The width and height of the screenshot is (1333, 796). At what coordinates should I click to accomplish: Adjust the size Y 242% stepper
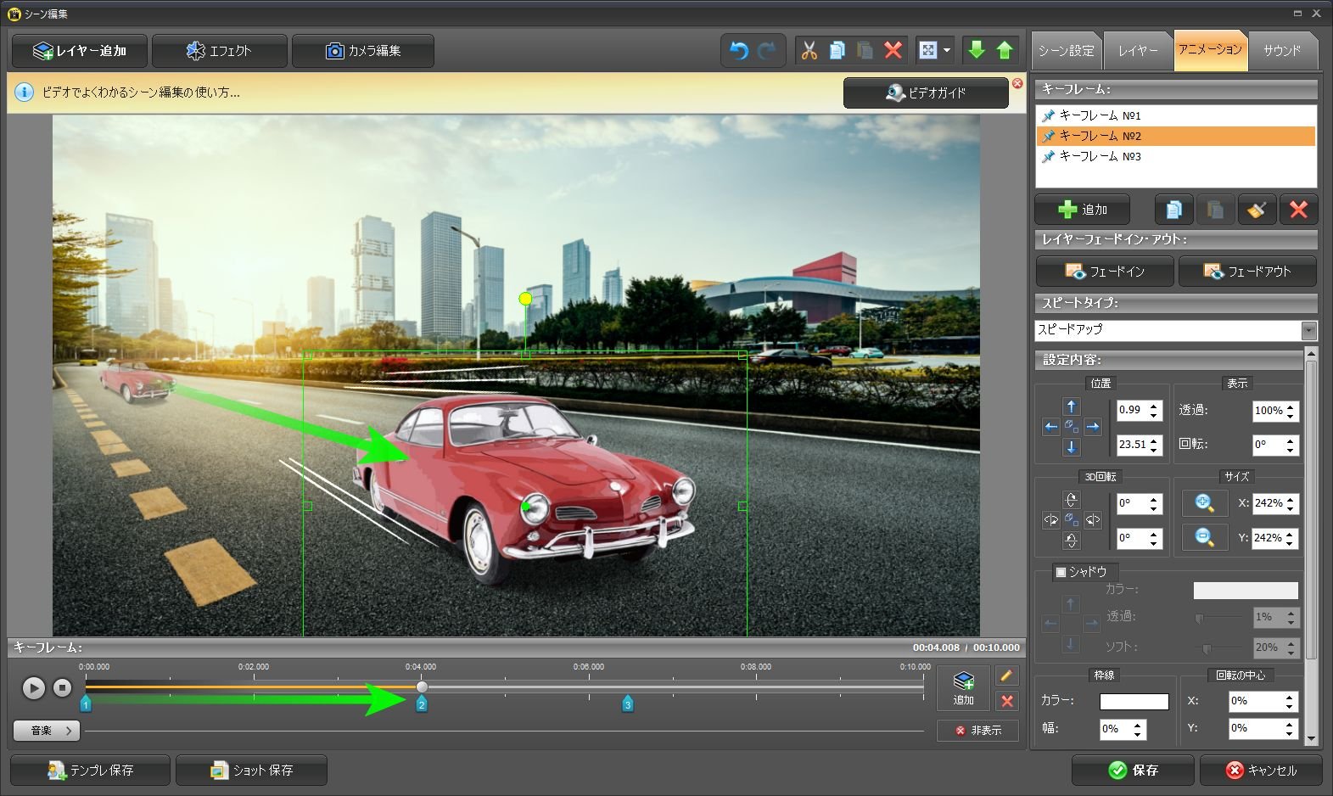click(x=1291, y=538)
